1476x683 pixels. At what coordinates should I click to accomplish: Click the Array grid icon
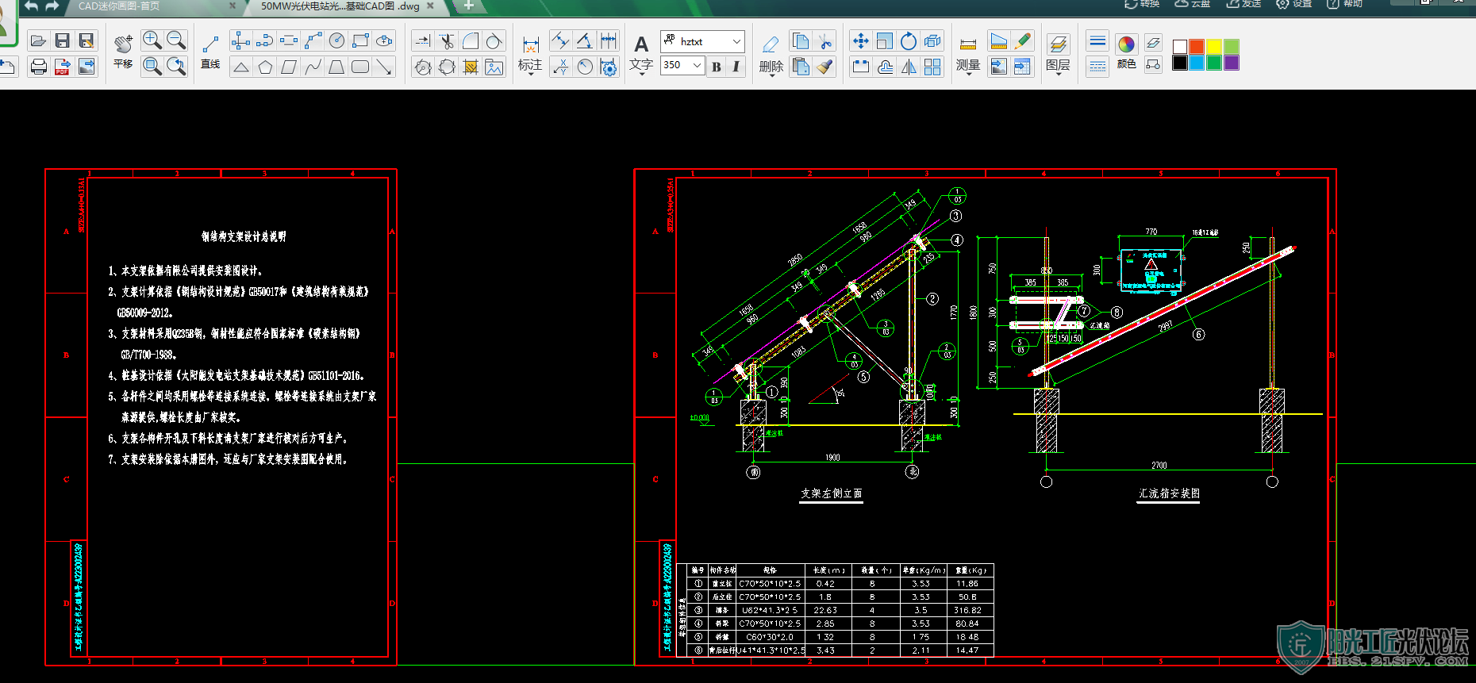click(932, 67)
